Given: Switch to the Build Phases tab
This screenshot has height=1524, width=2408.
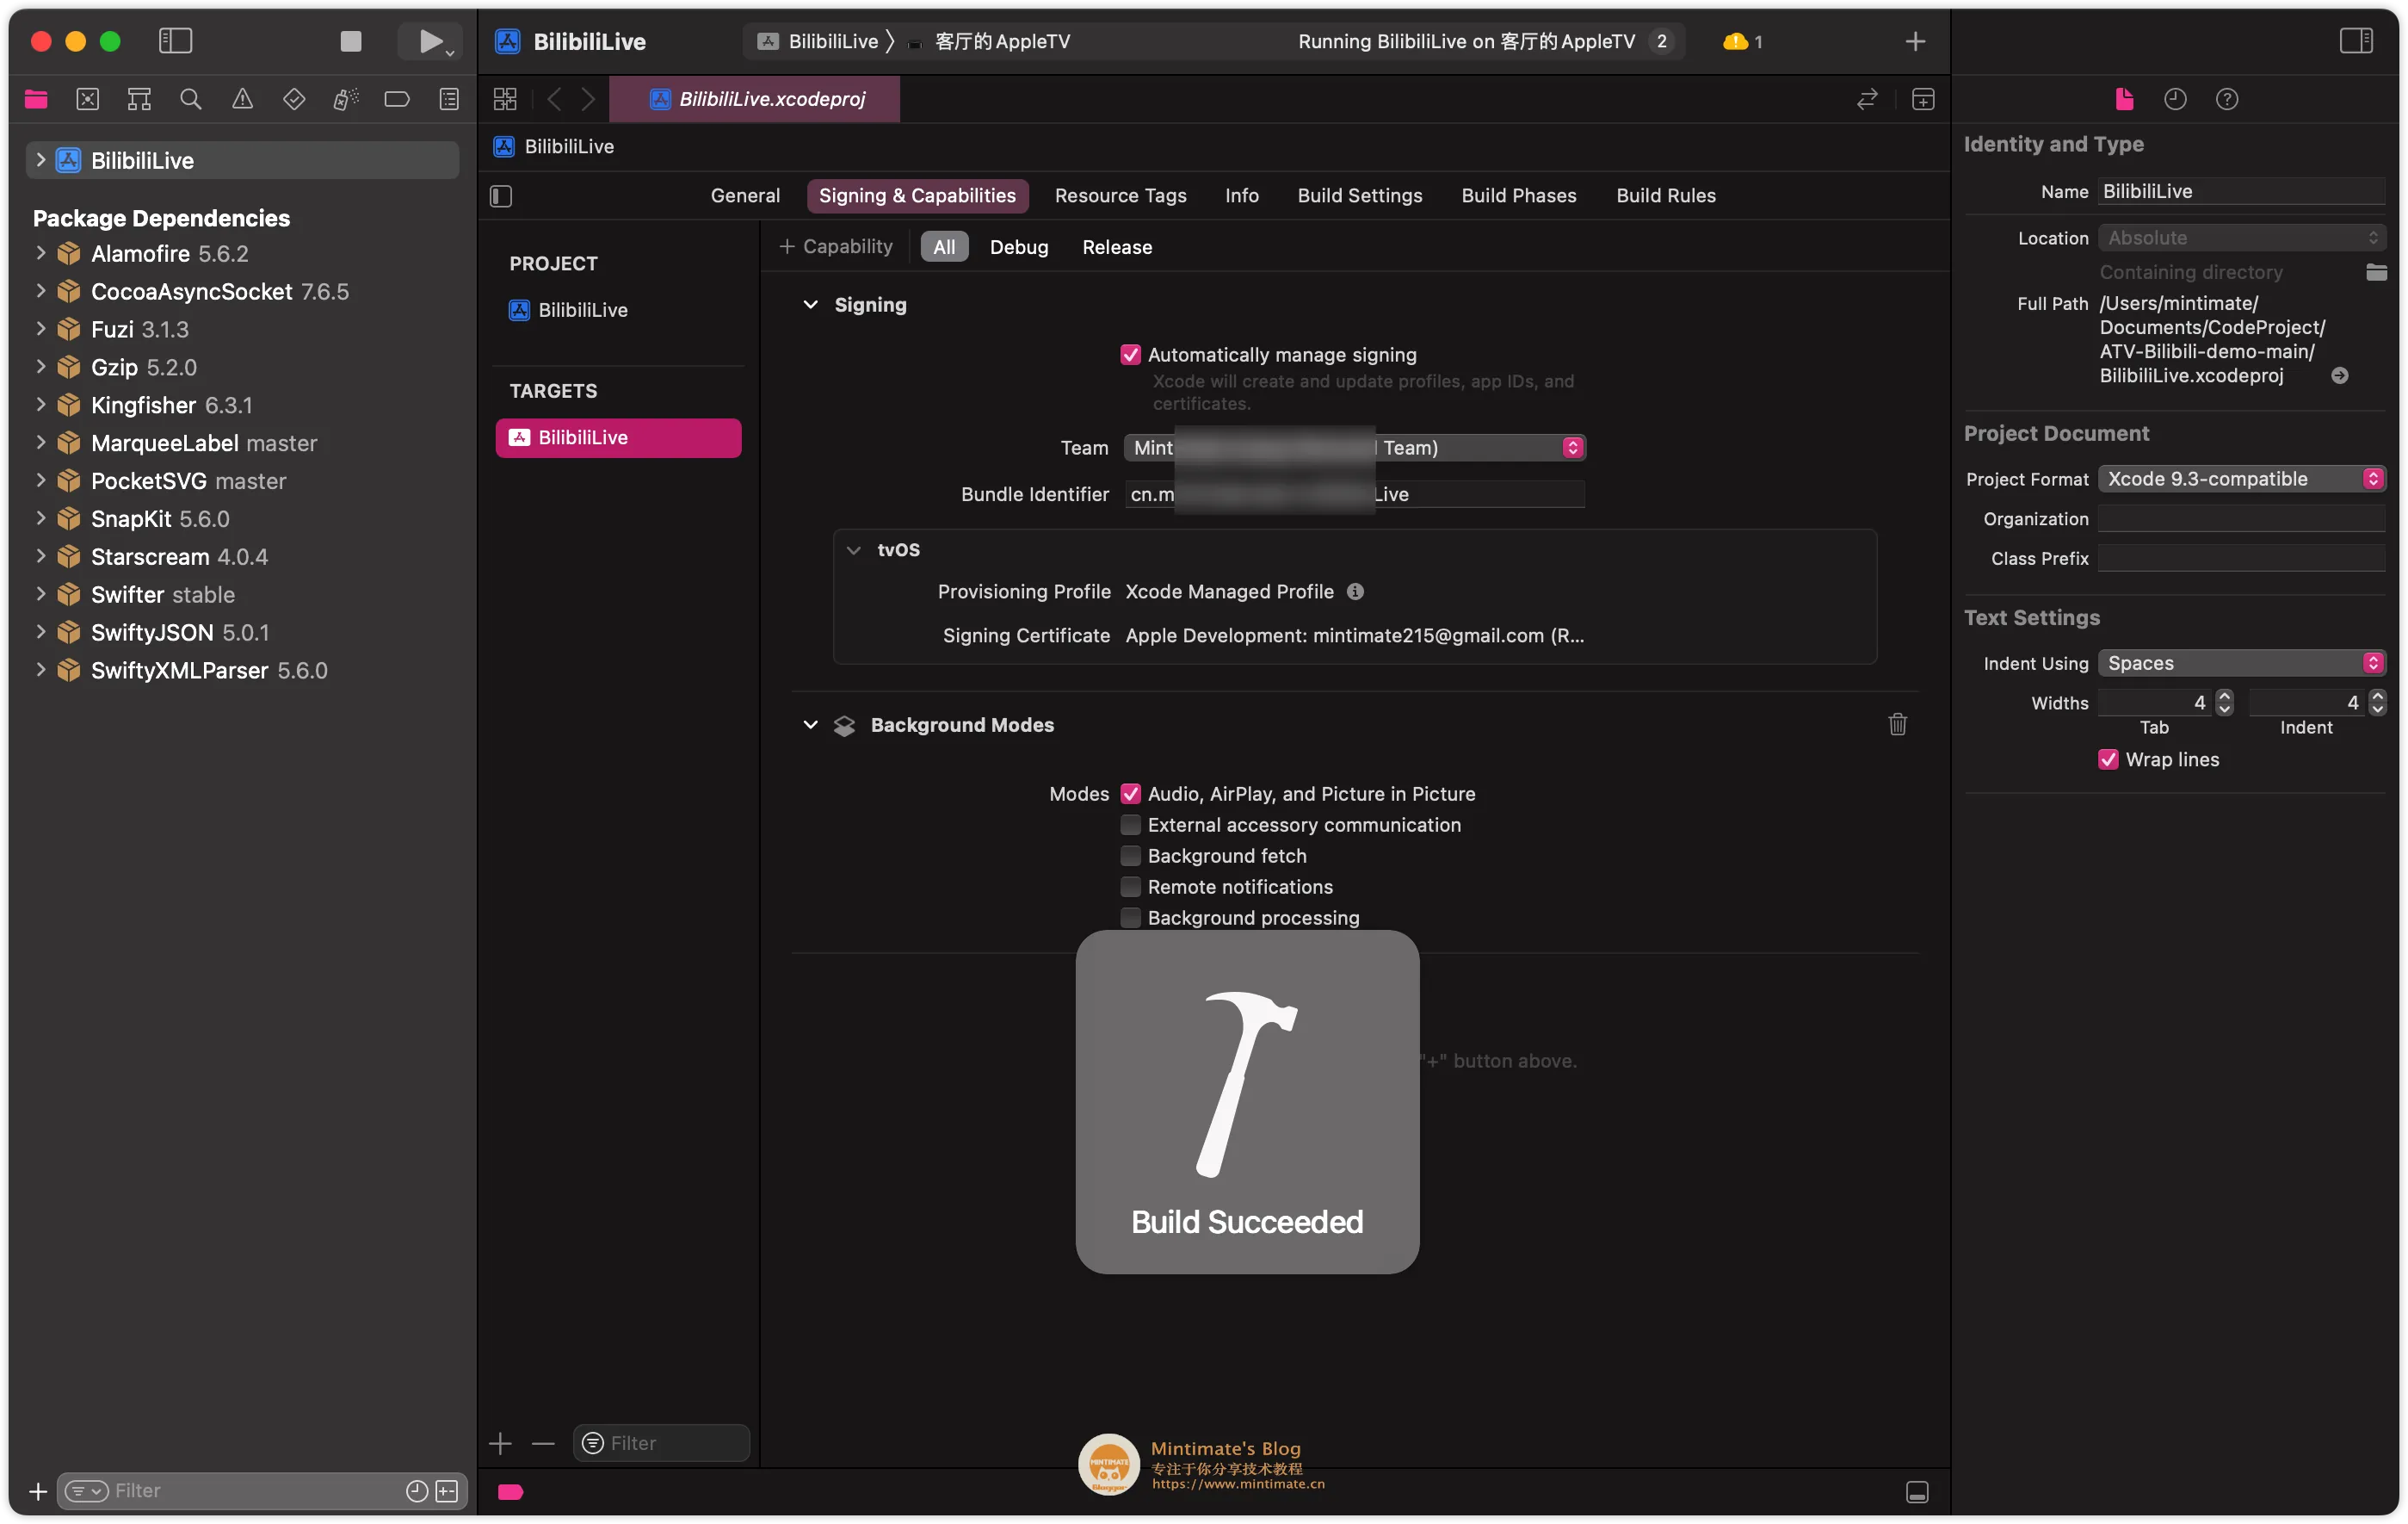Looking at the screenshot, I should (x=1518, y=195).
